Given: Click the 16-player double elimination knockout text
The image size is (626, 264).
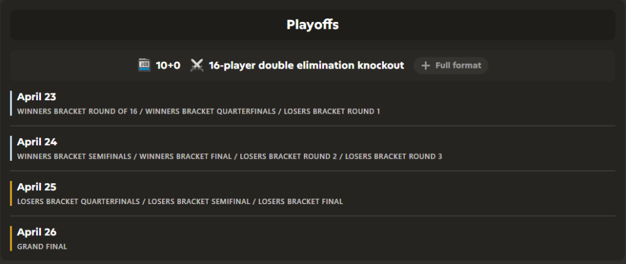Looking at the screenshot, I should point(306,65).
